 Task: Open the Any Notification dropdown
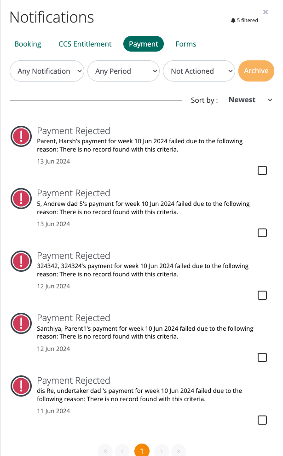[x=47, y=71]
